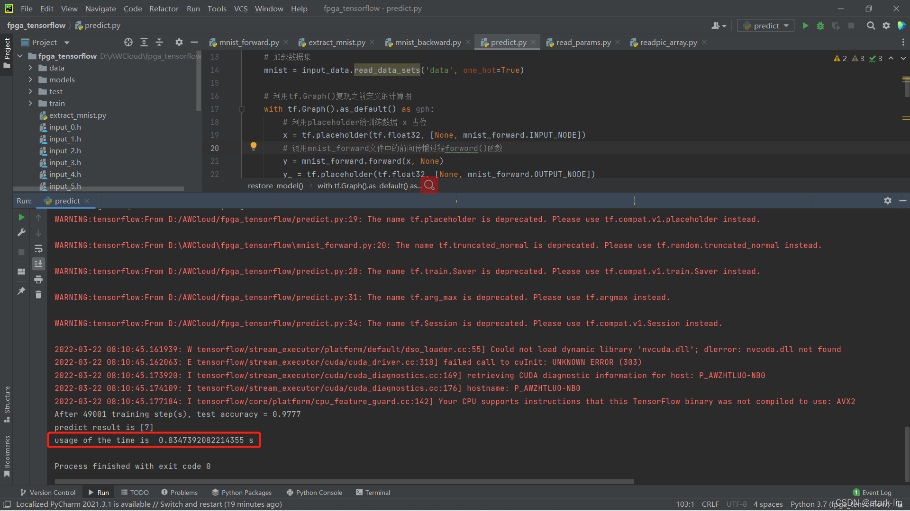Image resolution: width=910 pixels, height=511 pixels.
Task: Expand the models folder in project tree
Action: (x=30, y=79)
